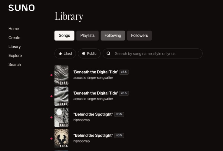Click the red dot beside the 2:35 song

coord(51,75)
